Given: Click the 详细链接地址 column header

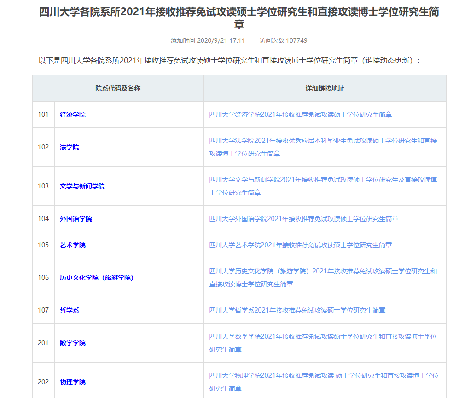Looking at the screenshot, I should (x=325, y=88).
